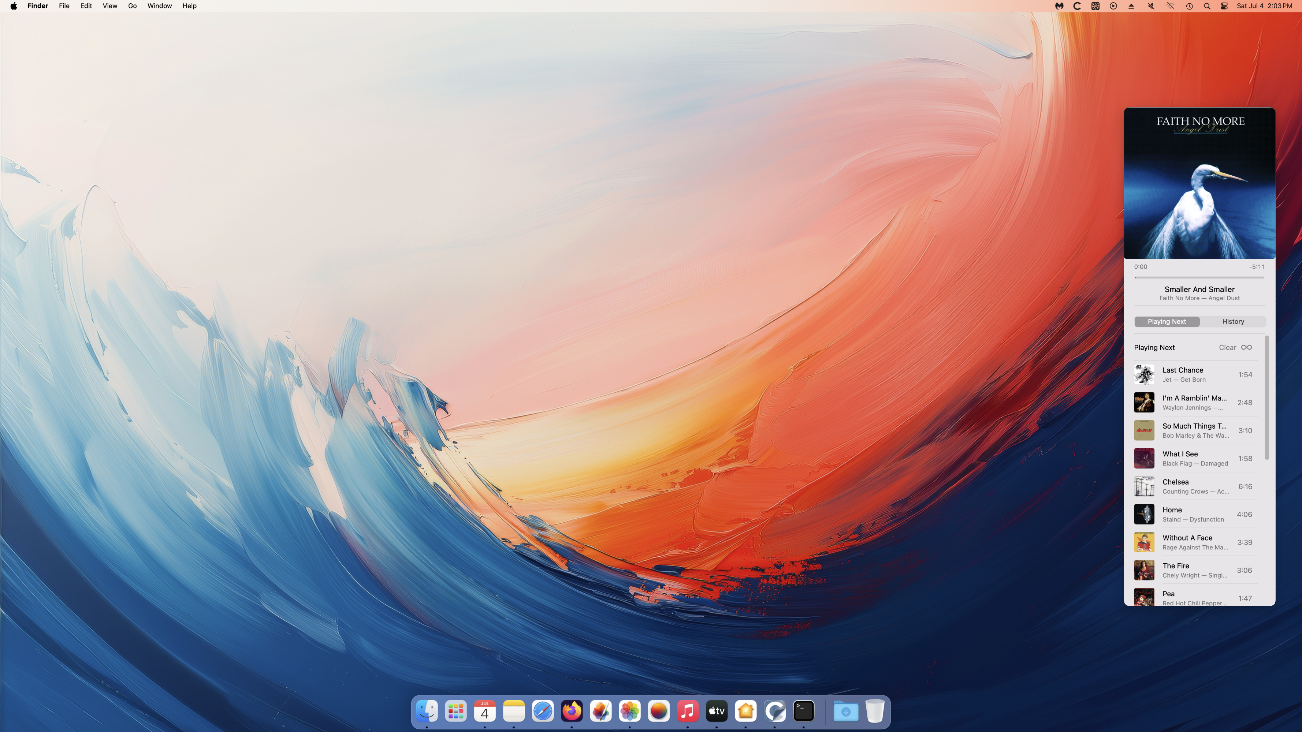Image resolution: width=1302 pixels, height=732 pixels.
Task: Click the eject icon in the menu bar
Action: 1132,6
